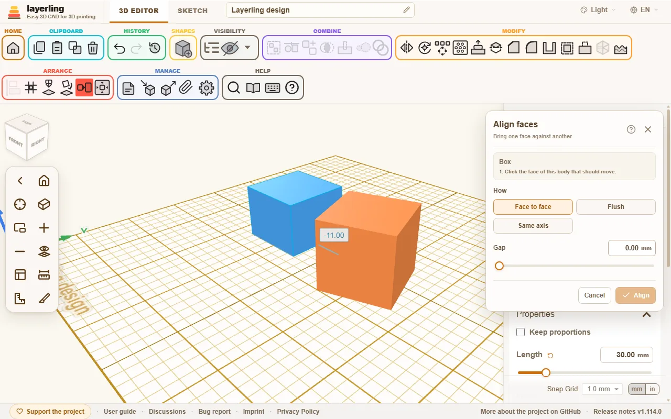Open the history clock icon
The width and height of the screenshot is (671, 419).
155,48
